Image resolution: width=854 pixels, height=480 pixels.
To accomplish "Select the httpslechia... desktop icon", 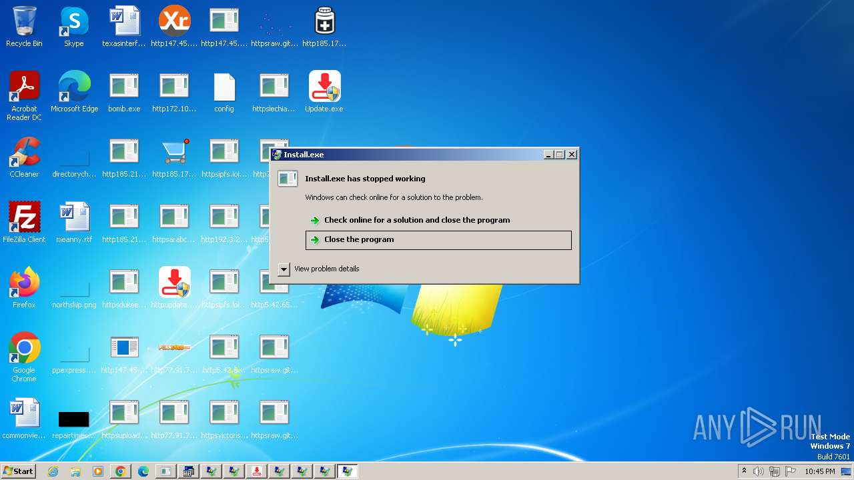I will click(x=274, y=92).
